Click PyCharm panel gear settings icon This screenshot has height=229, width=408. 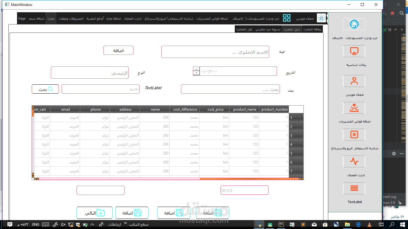(x=394, y=154)
